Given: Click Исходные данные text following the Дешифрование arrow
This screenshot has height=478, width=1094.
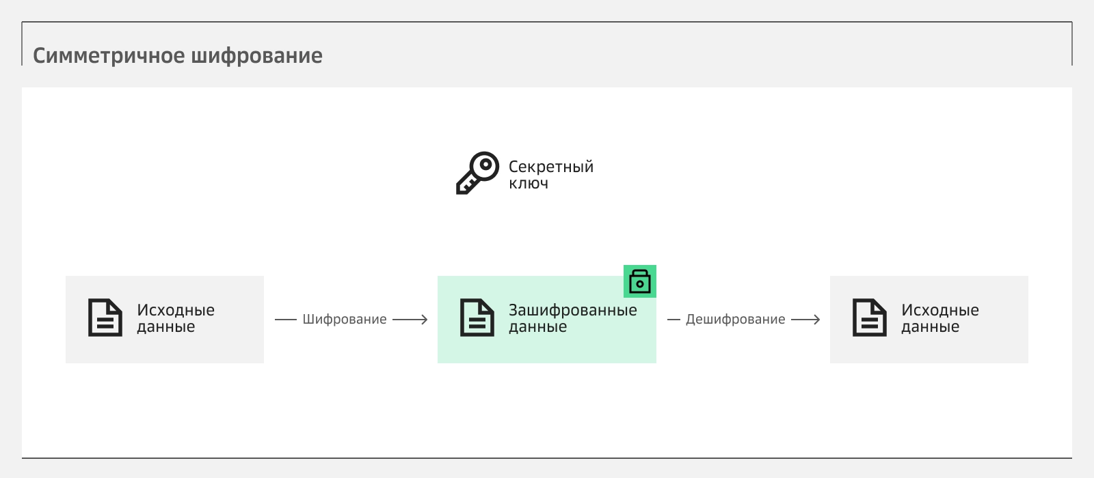Looking at the screenshot, I should click(939, 318).
